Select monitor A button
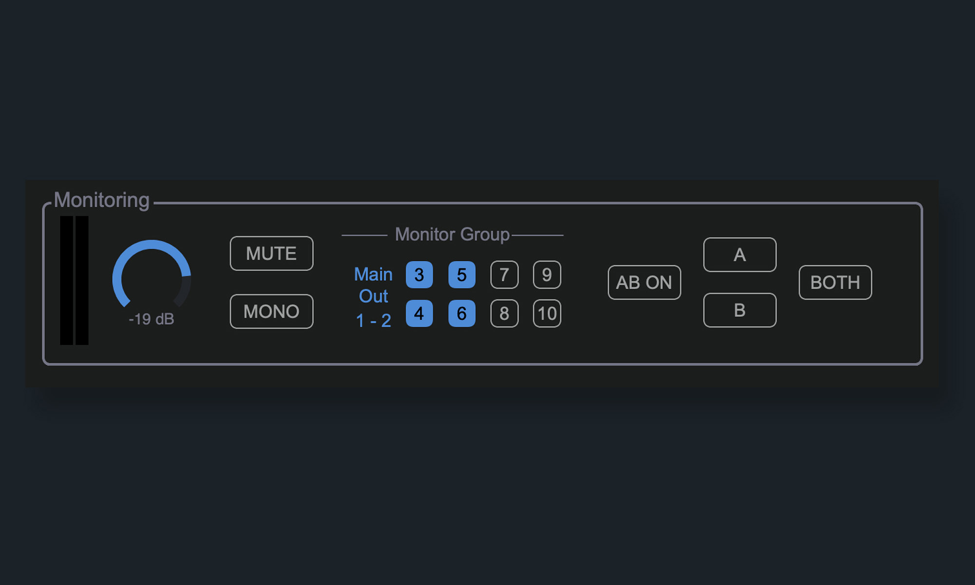The height and width of the screenshot is (585, 975). (x=740, y=254)
